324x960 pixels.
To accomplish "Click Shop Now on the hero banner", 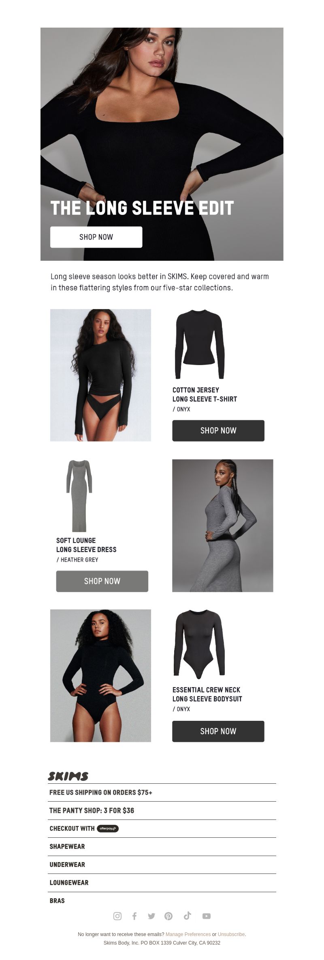I will pos(96,237).
